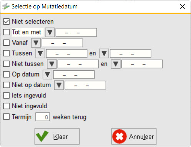Expand the Op datum date dropdown

47,74
